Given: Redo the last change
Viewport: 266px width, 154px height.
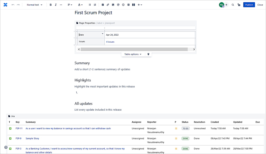Looking at the screenshot, I should pos(18,5).
